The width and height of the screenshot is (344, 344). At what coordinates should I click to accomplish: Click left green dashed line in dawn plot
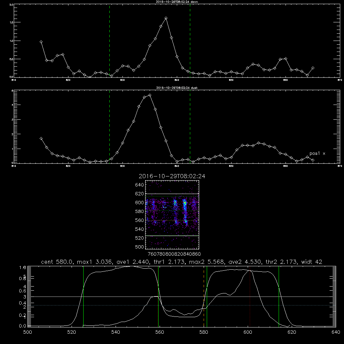tap(109, 41)
